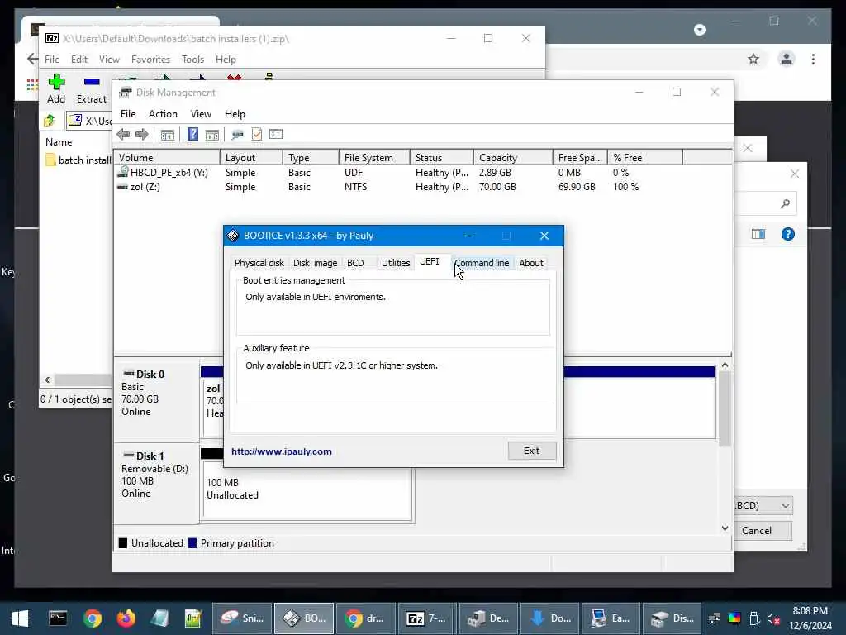Open the Edit menu in 7-Zip

coord(78,60)
